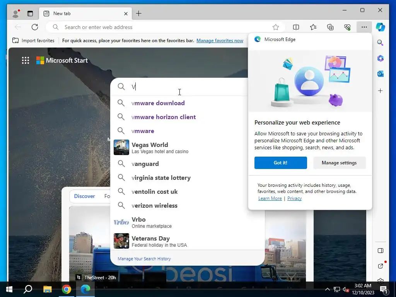Screen dimensions: 396x297
Task: Open Browser essentials heart icon
Action: [347, 27]
